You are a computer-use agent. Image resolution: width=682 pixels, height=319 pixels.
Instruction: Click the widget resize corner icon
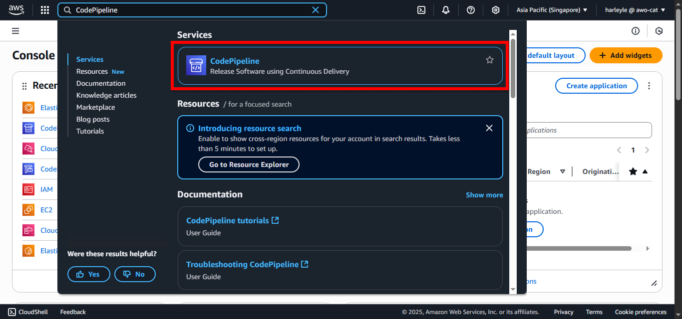(x=654, y=283)
